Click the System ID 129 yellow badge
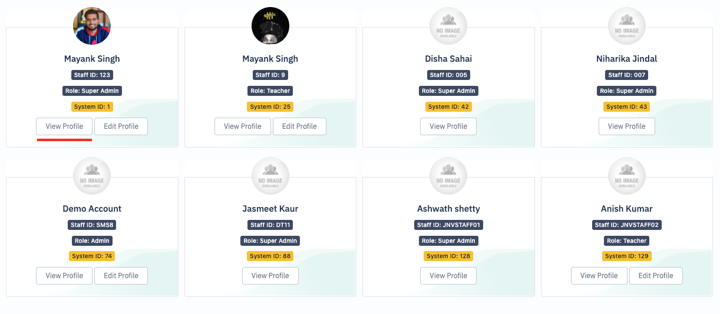Image resolution: width=720 pixels, height=314 pixels. tap(627, 256)
